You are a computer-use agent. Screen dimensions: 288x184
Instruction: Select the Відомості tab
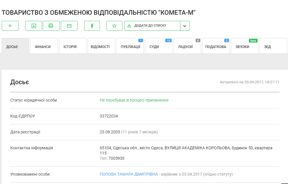pos(100,47)
